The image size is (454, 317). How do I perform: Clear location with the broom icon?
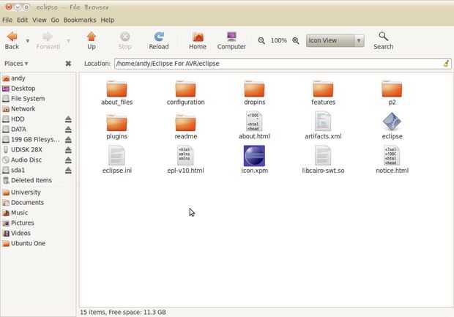[446, 64]
